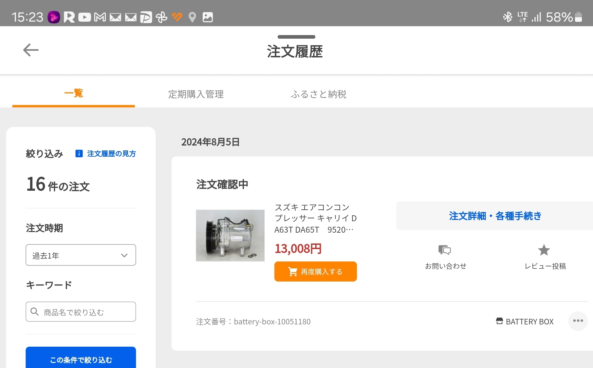This screenshot has width=593, height=368.
Task: Open 注文詳細・各種手続き order details
Action: [495, 216]
